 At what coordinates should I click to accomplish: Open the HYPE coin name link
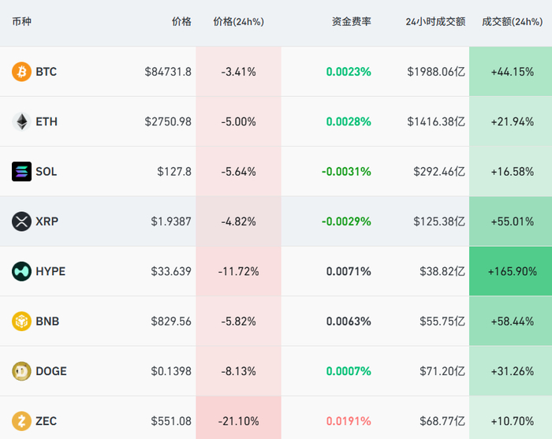coord(50,271)
